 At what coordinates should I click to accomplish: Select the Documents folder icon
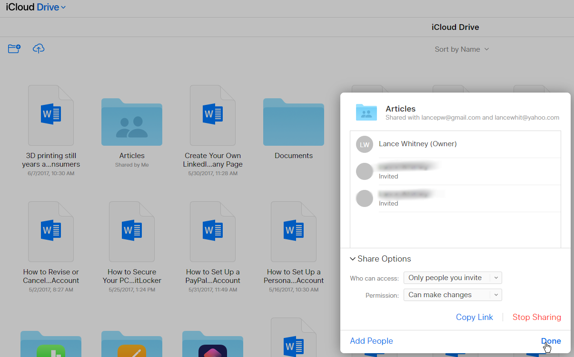(x=294, y=122)
